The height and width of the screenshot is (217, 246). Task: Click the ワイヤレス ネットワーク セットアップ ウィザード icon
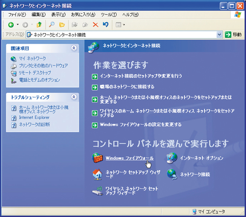97,191
